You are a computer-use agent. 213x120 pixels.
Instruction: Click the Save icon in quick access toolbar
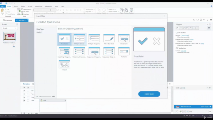(6, 3)
